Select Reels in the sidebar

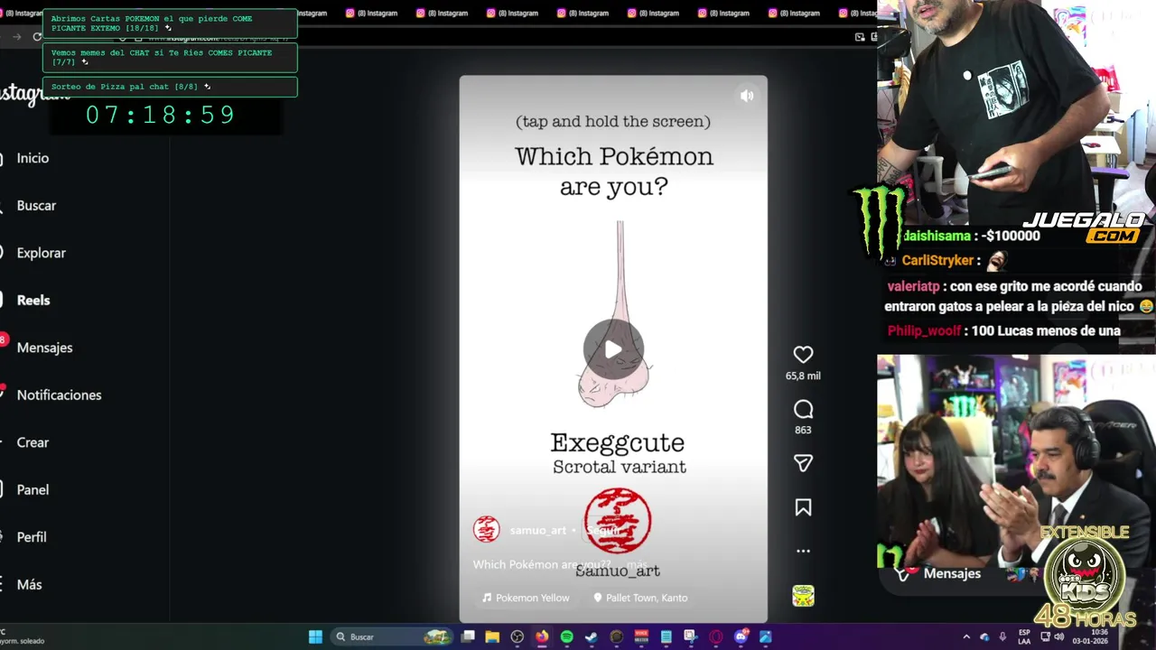click(x=33, y=301)
